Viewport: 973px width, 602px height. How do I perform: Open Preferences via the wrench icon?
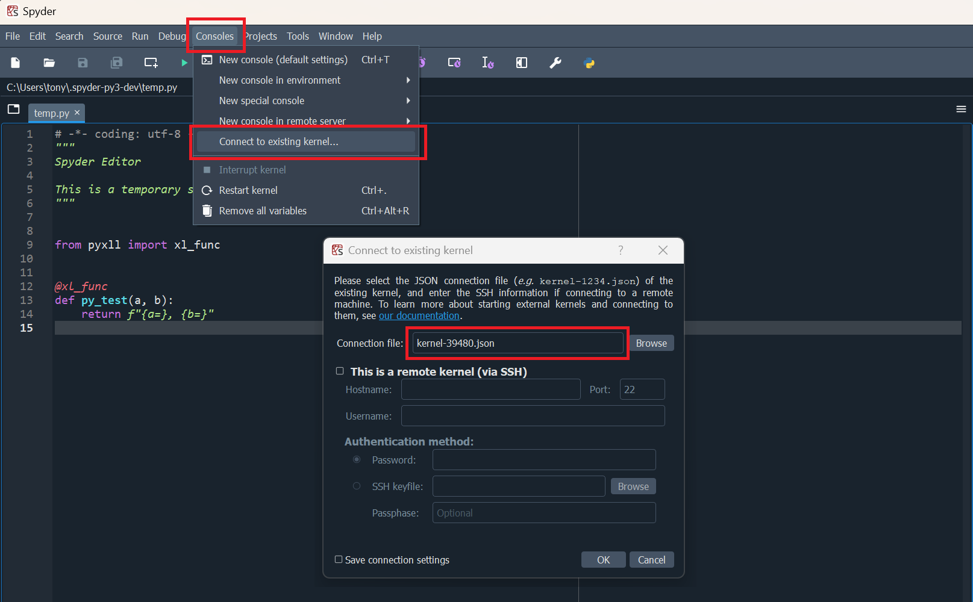(555, 63)
